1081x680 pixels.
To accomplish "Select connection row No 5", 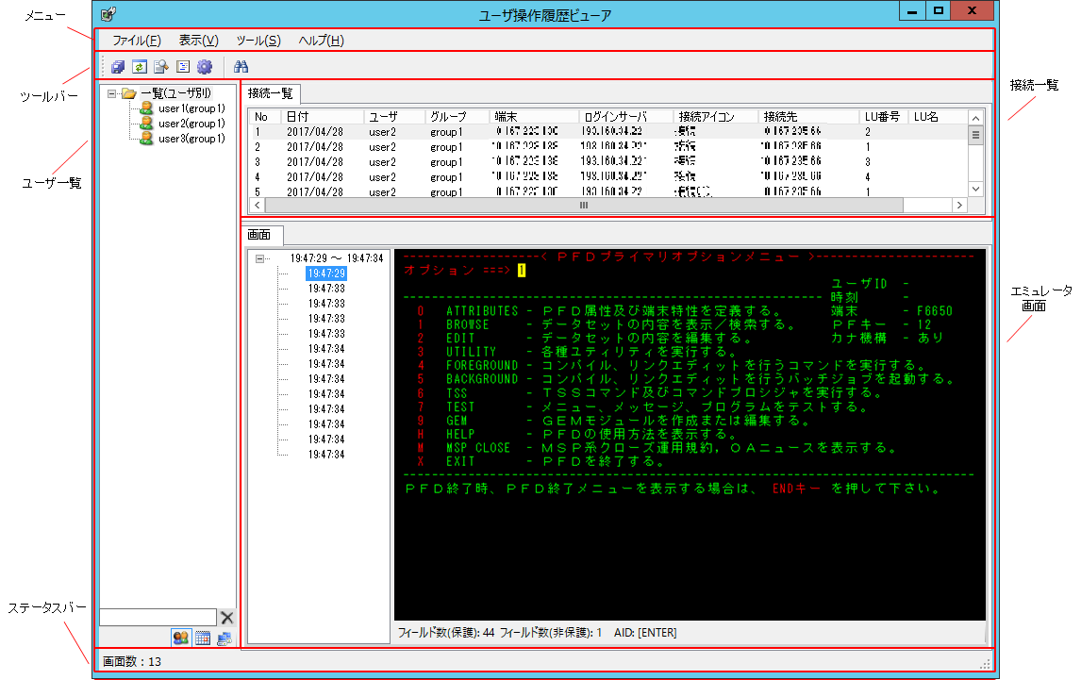I will pyautogui.click(x=608, y=191).
